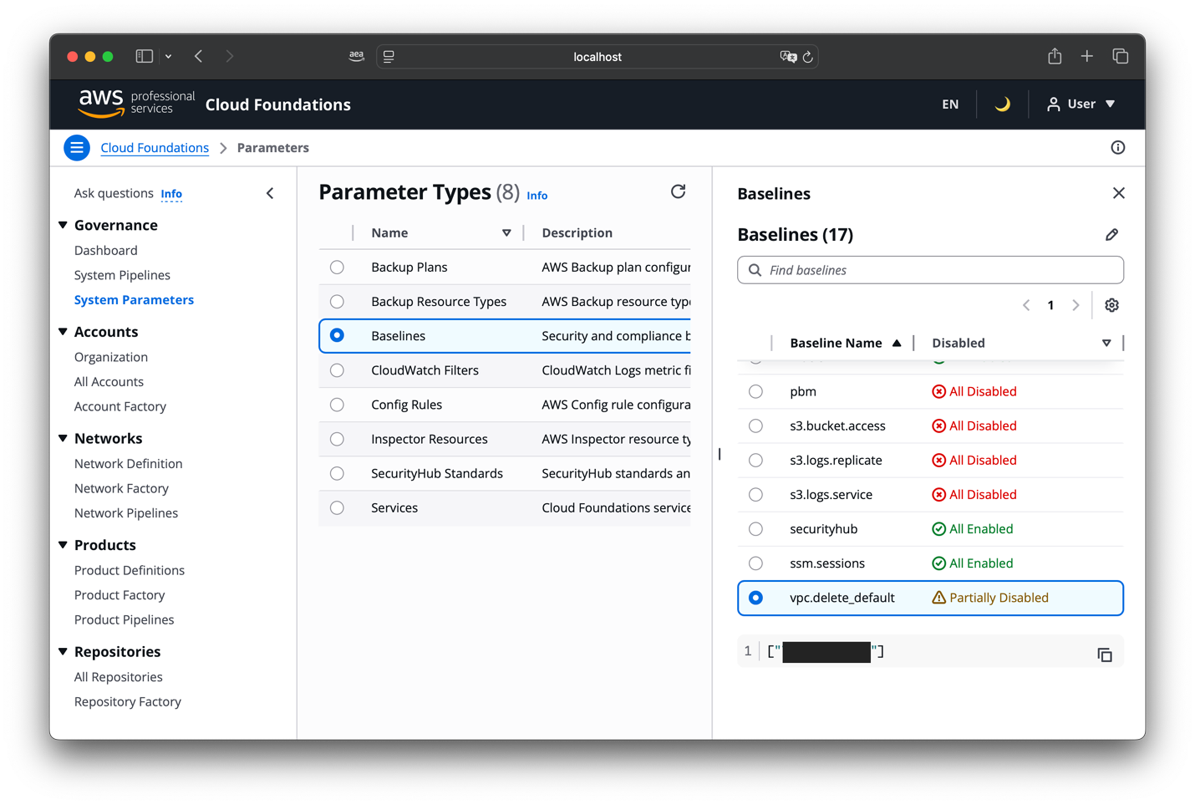Open System Pipelines in sidebar
Screen dimensions: 1195x805
122,275
